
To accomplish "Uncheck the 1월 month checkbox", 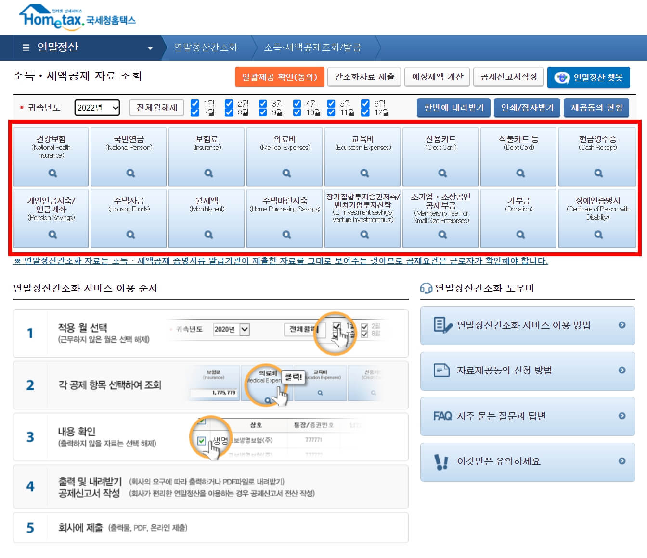I will [194, 103].
